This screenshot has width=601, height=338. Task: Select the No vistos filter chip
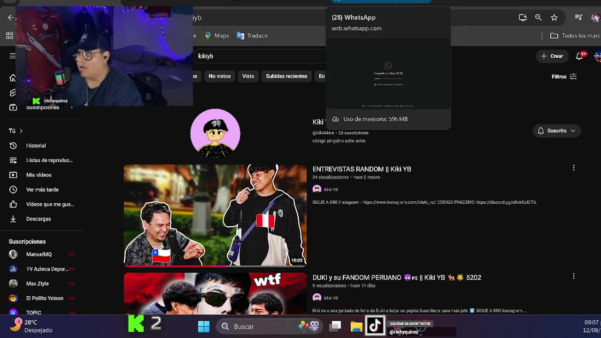(220, 76)
